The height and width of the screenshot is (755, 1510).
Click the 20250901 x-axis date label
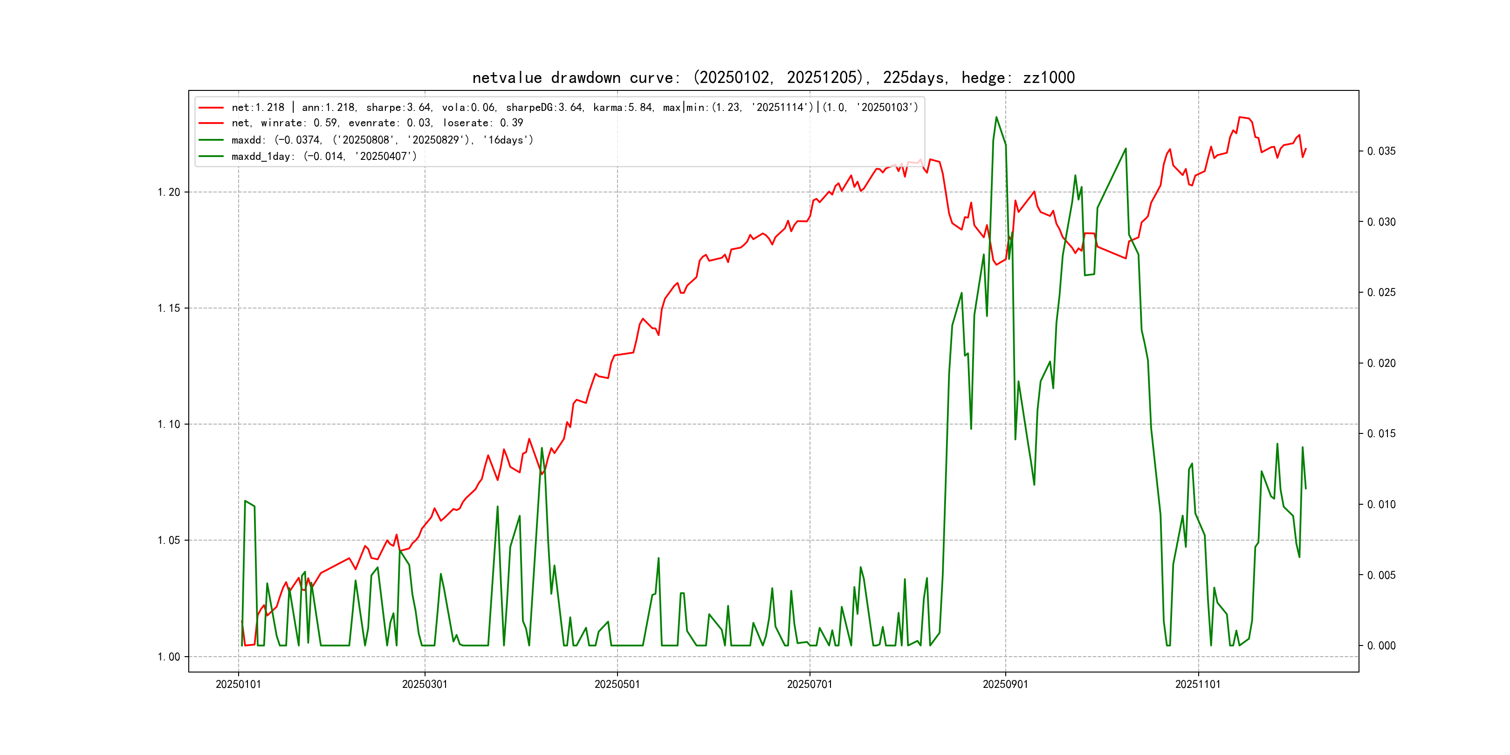point(1005,685)
